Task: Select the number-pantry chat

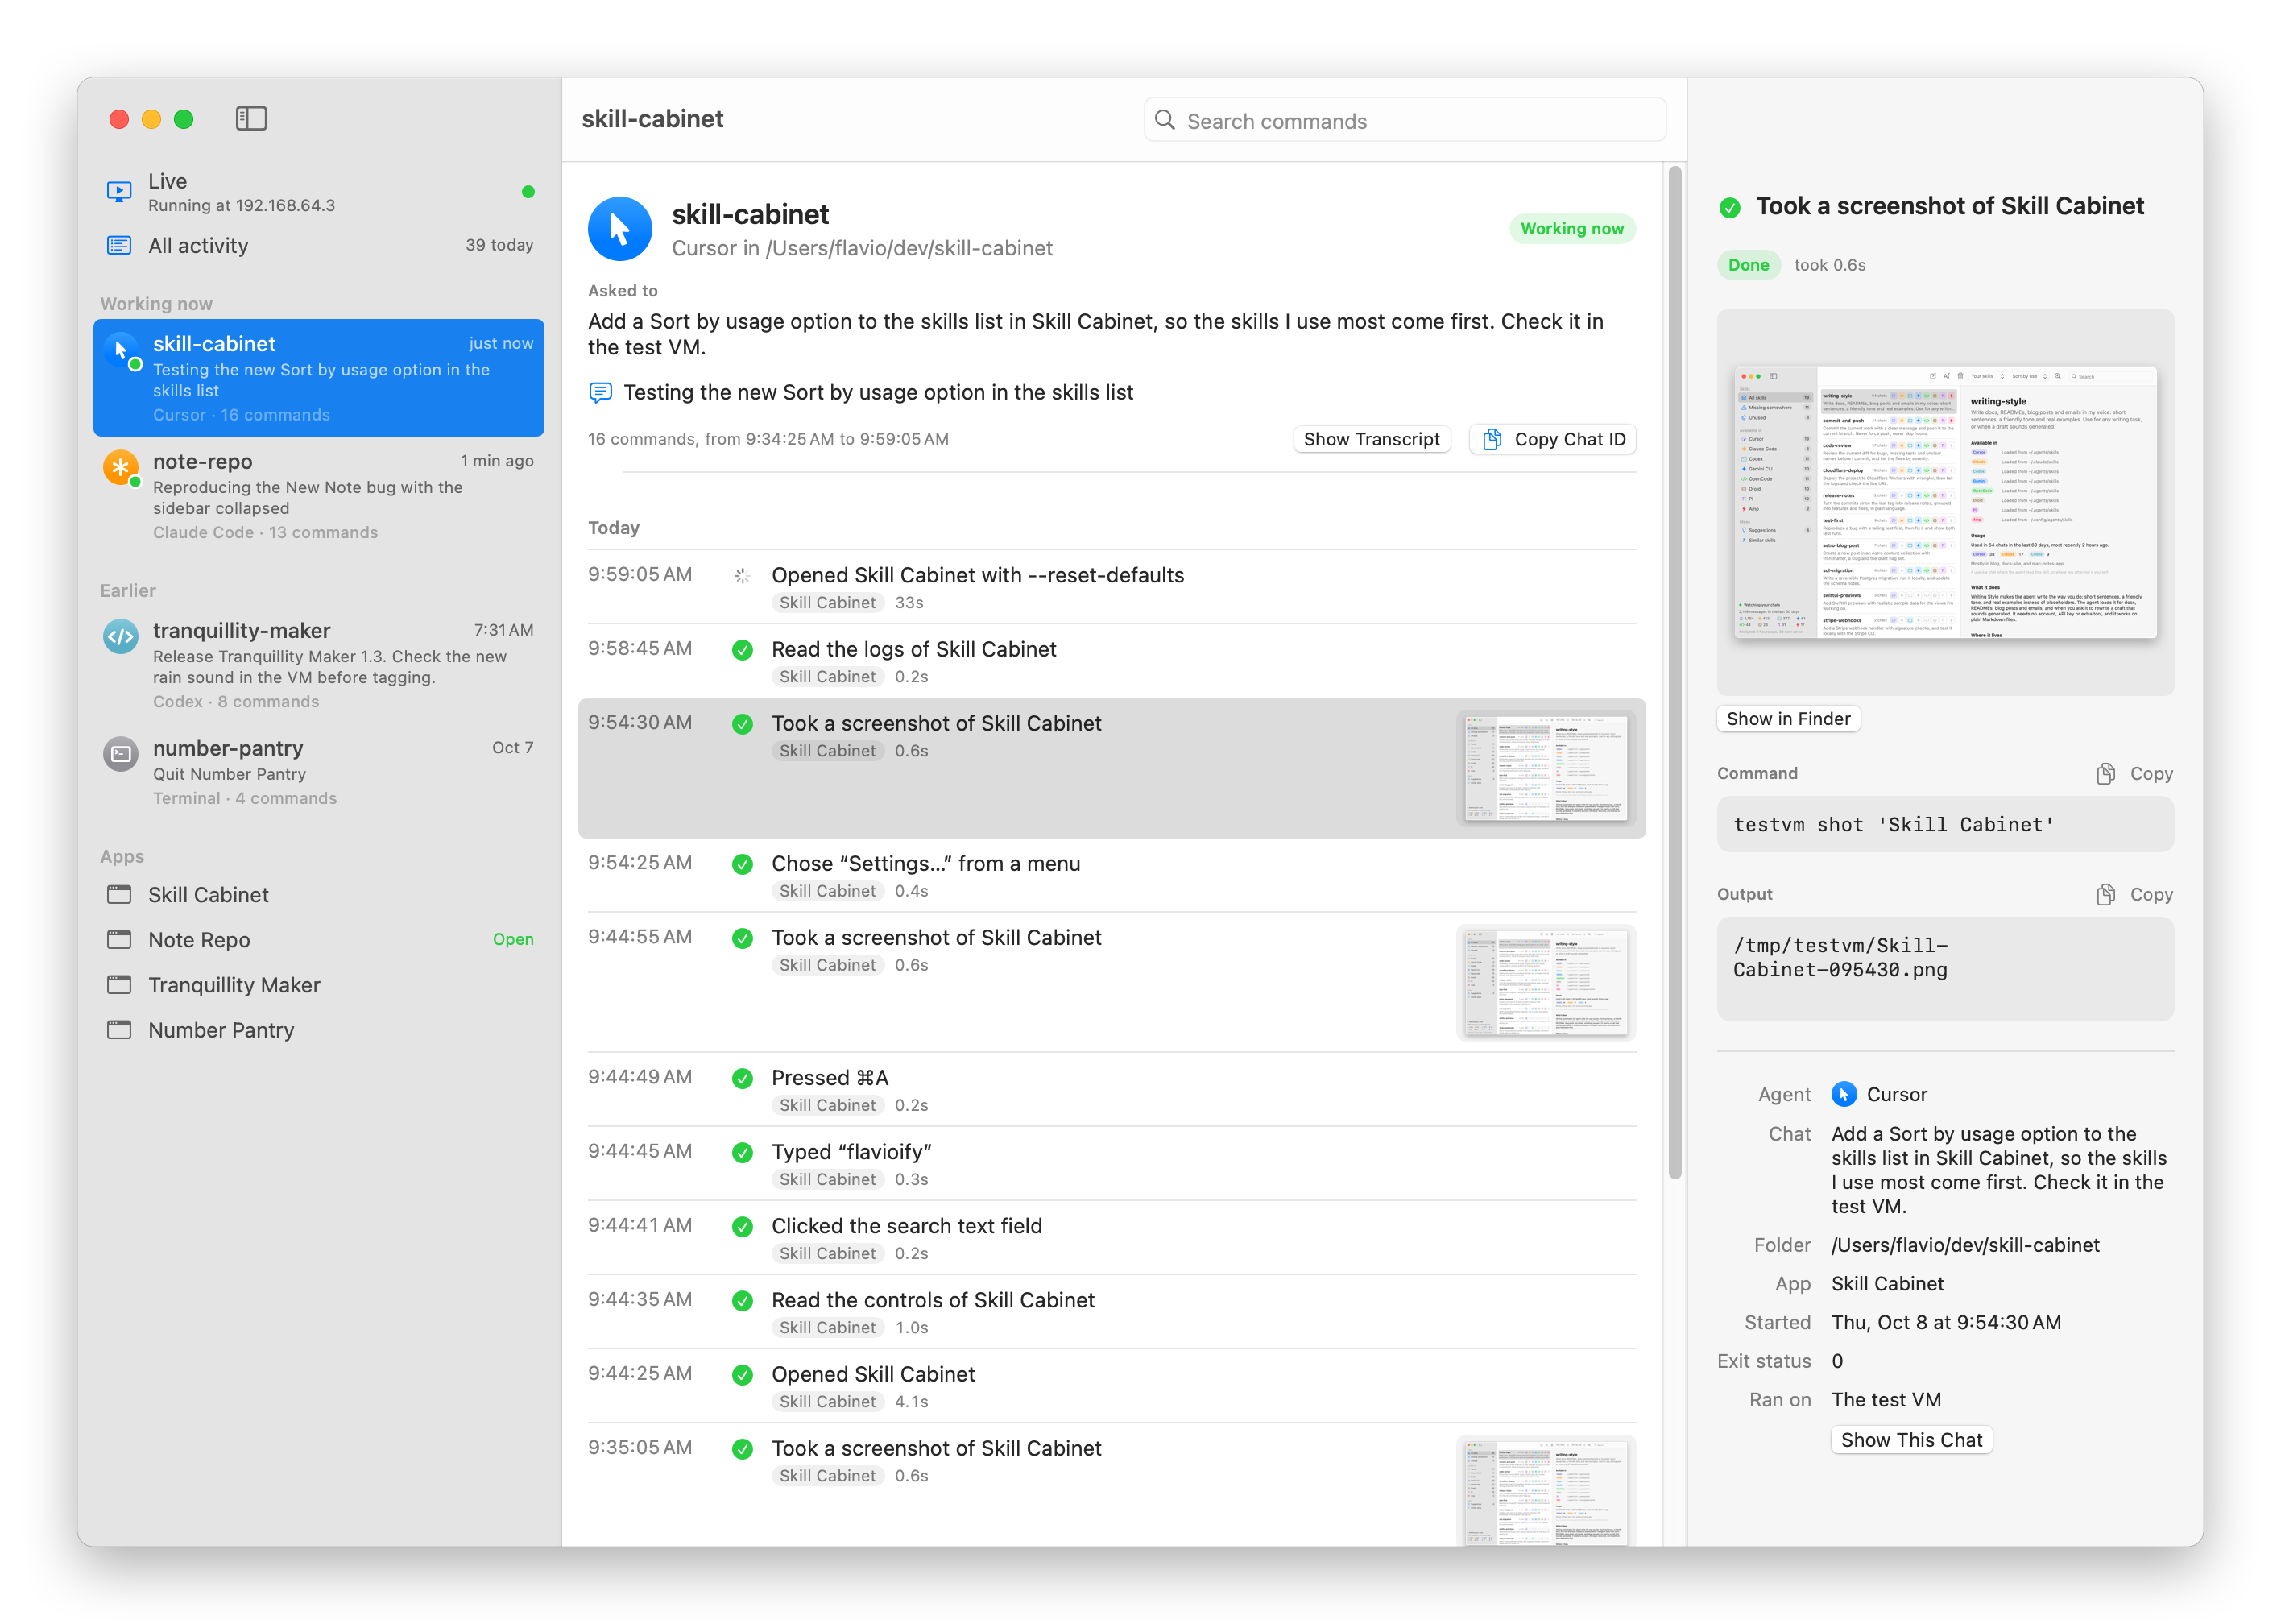Action: 319,772
